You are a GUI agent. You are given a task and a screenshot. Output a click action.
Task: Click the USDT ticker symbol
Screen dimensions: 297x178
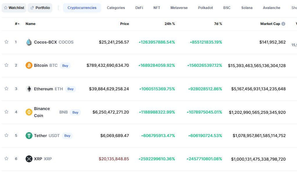54,136
